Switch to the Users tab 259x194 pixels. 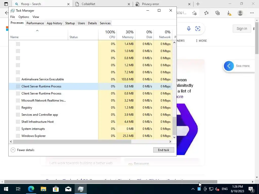tap(81, 23)
